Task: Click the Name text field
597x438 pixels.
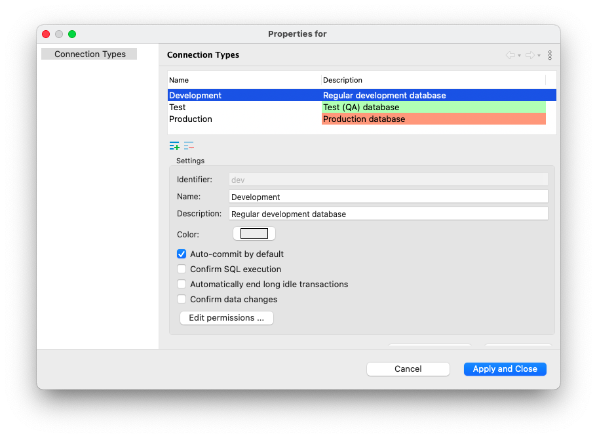Action: [389, 197]
